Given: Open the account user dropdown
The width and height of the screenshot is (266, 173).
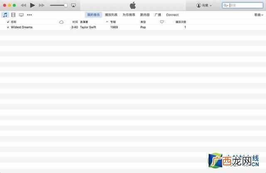Looking at the screenshot, I should 204,5.
